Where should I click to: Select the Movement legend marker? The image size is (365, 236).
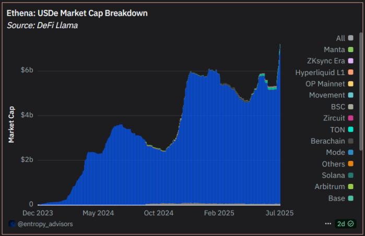[x=350, y=95]
